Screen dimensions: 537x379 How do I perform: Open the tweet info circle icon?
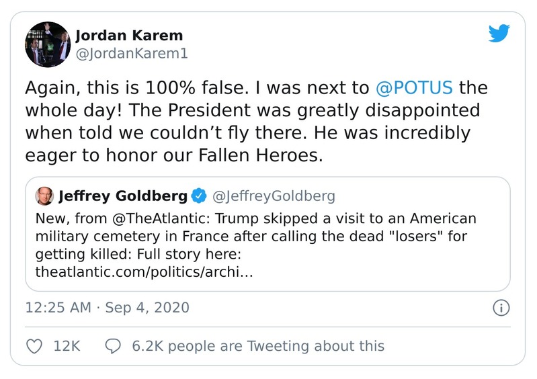[x=501, y=308]
